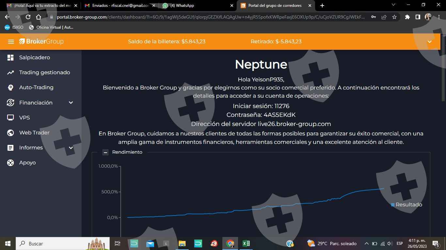Click the Apoyo lifebuoy icon
Image resolution: width=446 pixels, height=250 pixels.
coord(10,162)
